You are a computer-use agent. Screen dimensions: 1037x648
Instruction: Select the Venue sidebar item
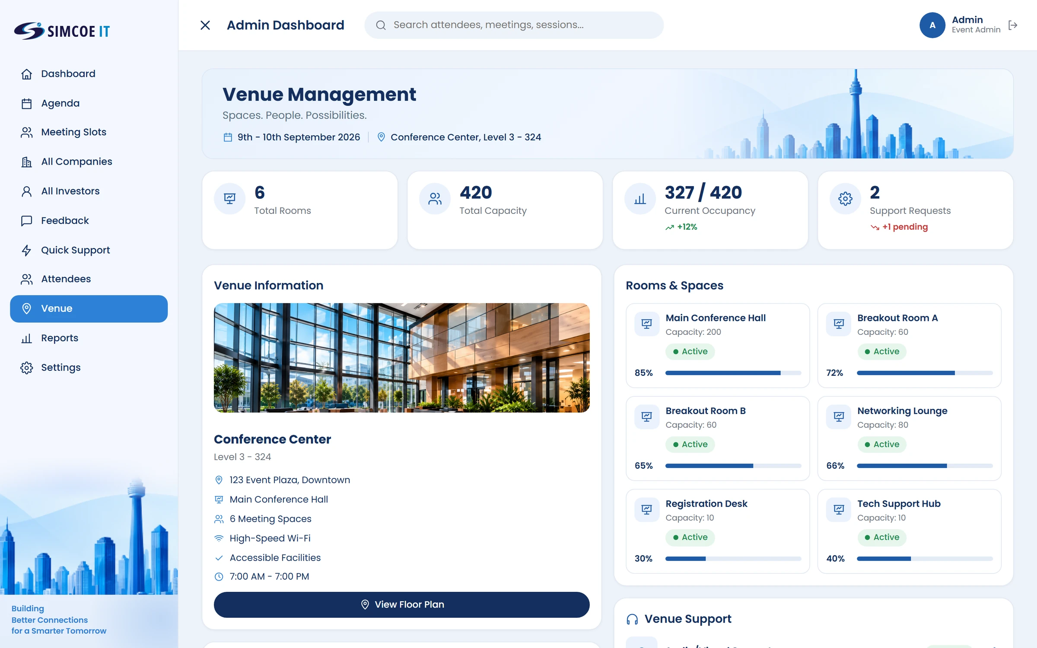pos(89,308)
